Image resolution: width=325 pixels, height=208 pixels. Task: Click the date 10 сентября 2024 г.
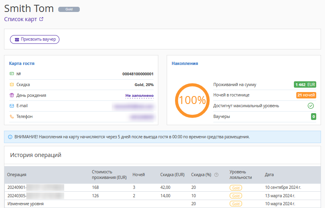(x=283, y=188)
